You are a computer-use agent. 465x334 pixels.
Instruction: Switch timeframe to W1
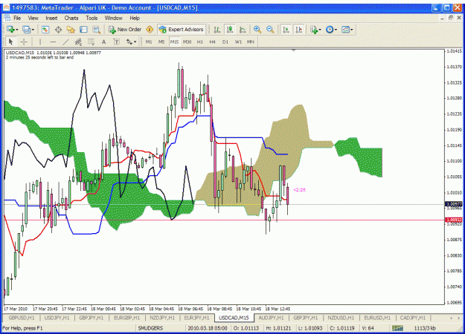pyautogui.click(x=238, y=42)
